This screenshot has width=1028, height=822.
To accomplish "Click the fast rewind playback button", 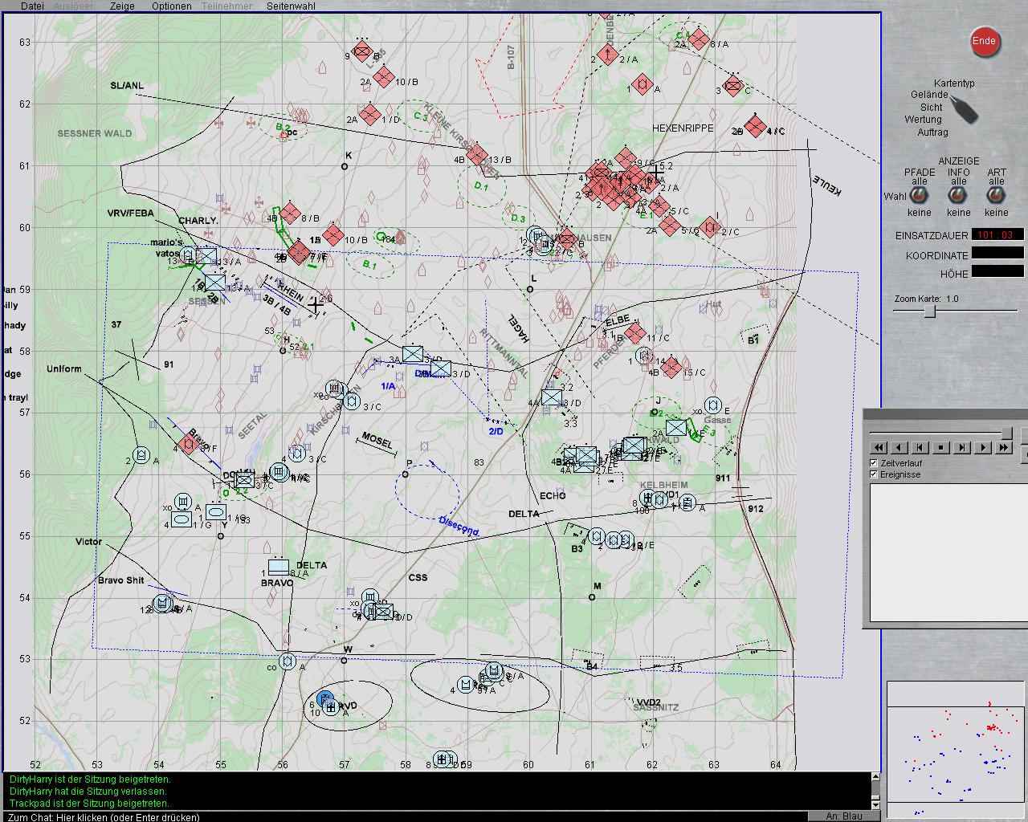I will point(879,448).
